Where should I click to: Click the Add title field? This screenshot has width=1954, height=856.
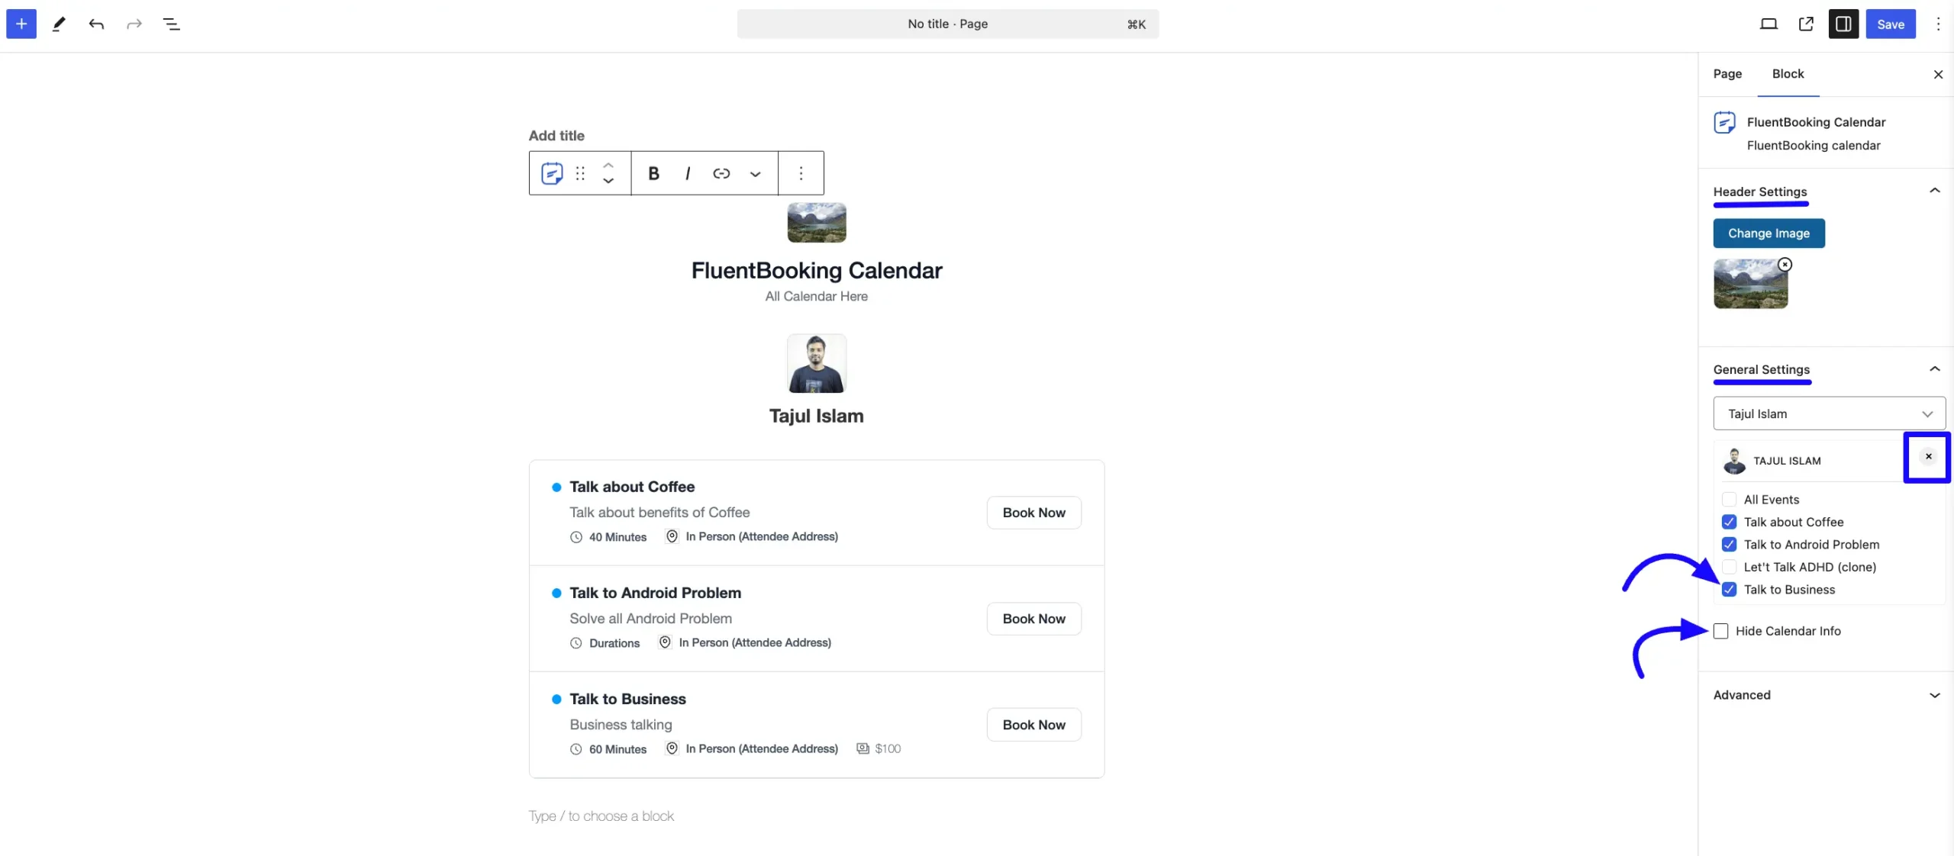(556, 136)
